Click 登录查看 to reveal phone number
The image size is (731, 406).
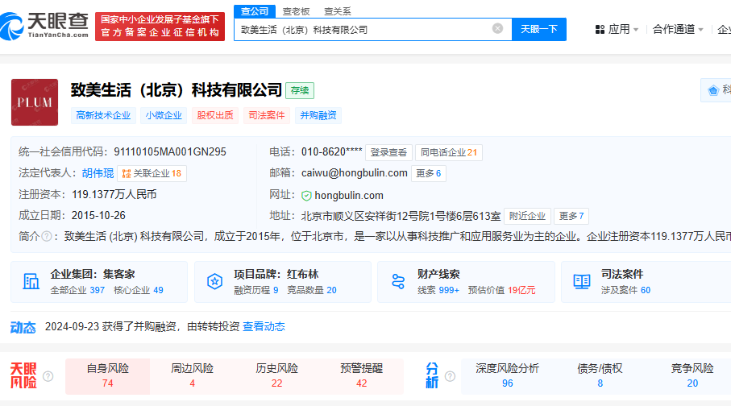point(388,152)
